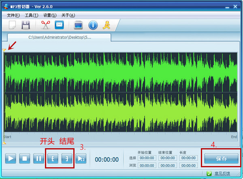Click the blue info icon
243x179 pixels.
pyautogui.click(x=93, y=25)
